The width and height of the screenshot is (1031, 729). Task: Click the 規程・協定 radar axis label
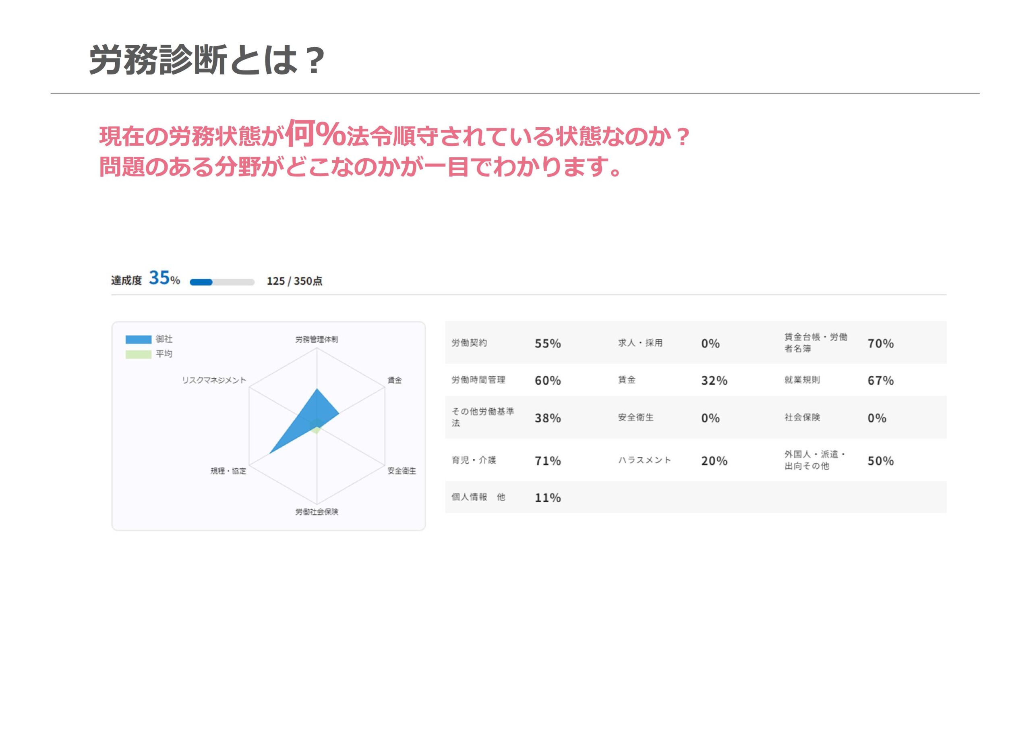(228, 471)
